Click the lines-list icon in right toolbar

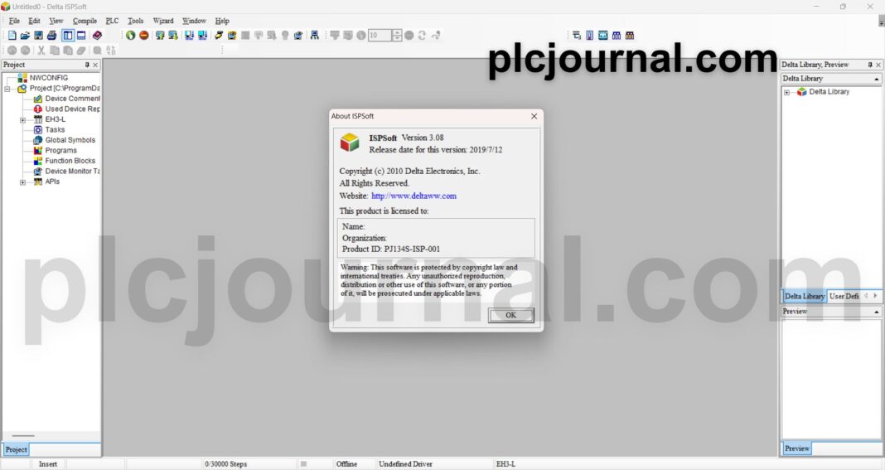(x=576, y=36)
